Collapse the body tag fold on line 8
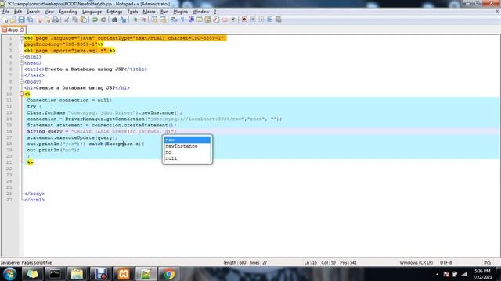The height and width of the screenshot is (281, 501). click(22, 81)
